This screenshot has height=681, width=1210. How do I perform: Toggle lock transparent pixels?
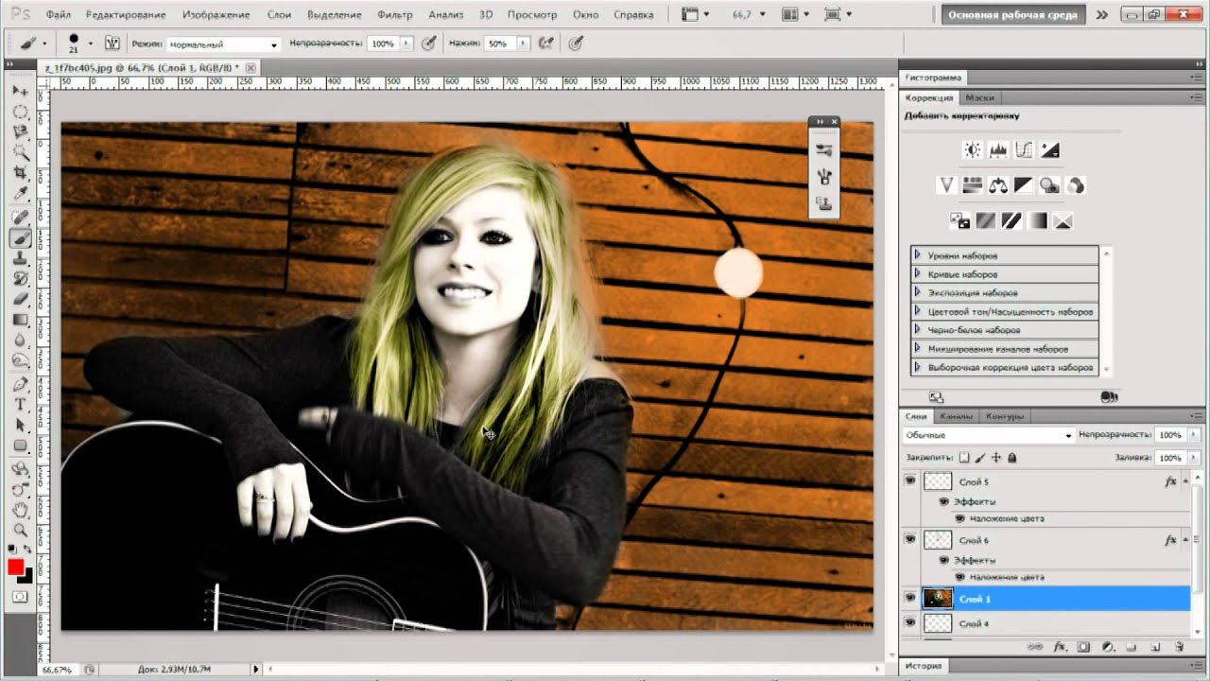click(962, 458)
